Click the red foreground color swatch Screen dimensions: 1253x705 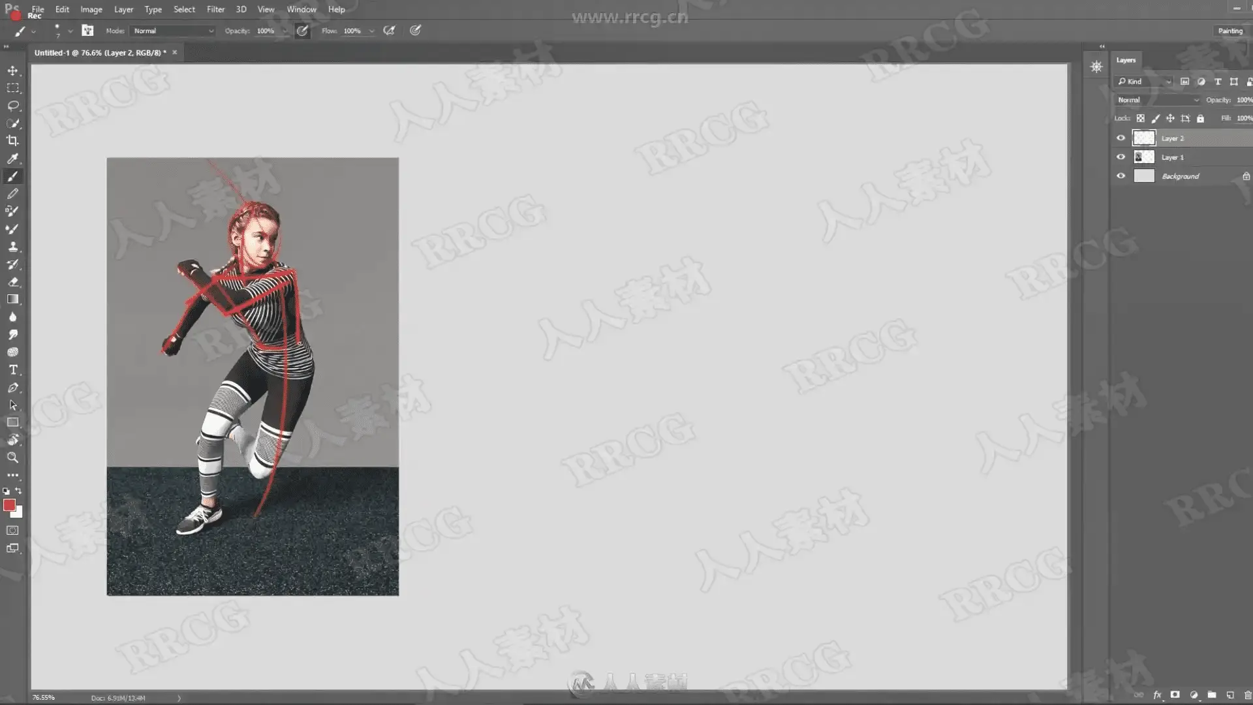click(9, 505)
